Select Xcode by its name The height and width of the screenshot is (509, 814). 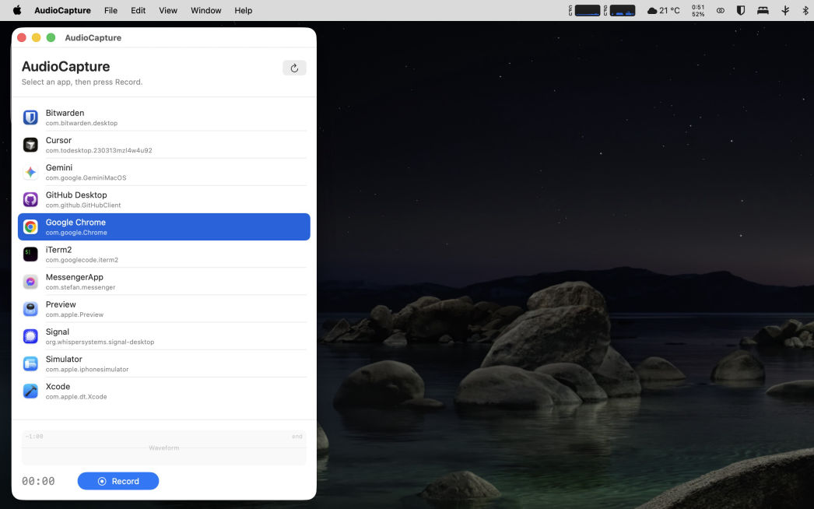tap(58, 387)
